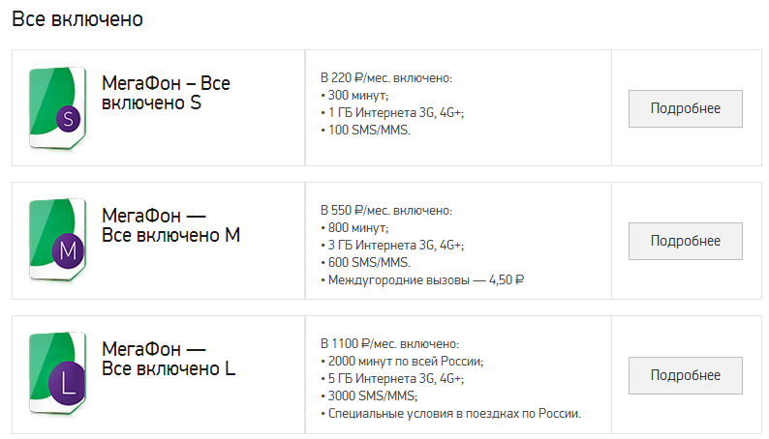
Task: Click the 220 ₽/мес. price line
Action: [386, 77]
